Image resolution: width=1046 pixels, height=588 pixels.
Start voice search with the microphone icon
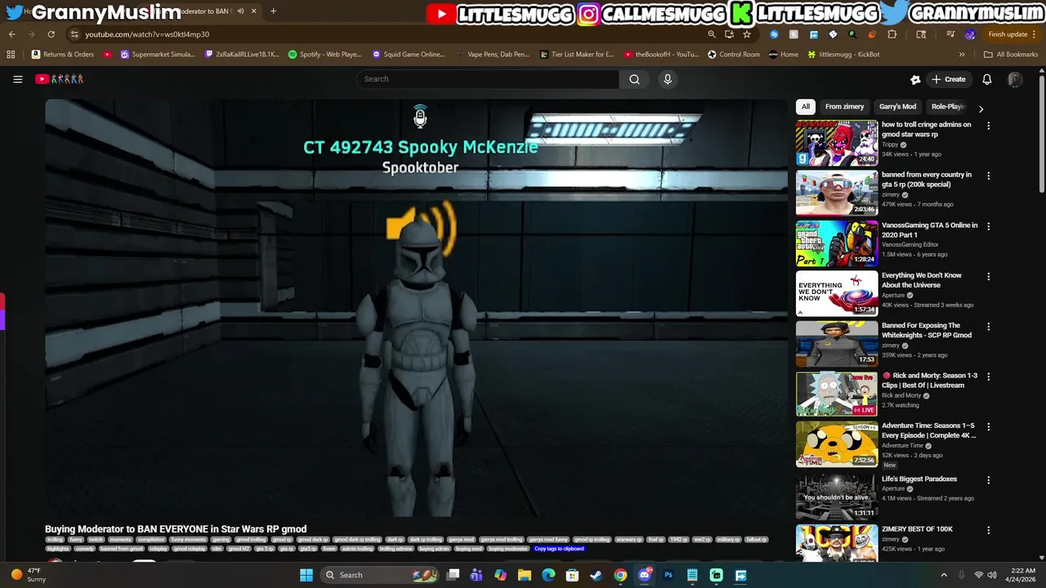click(668, 79)
